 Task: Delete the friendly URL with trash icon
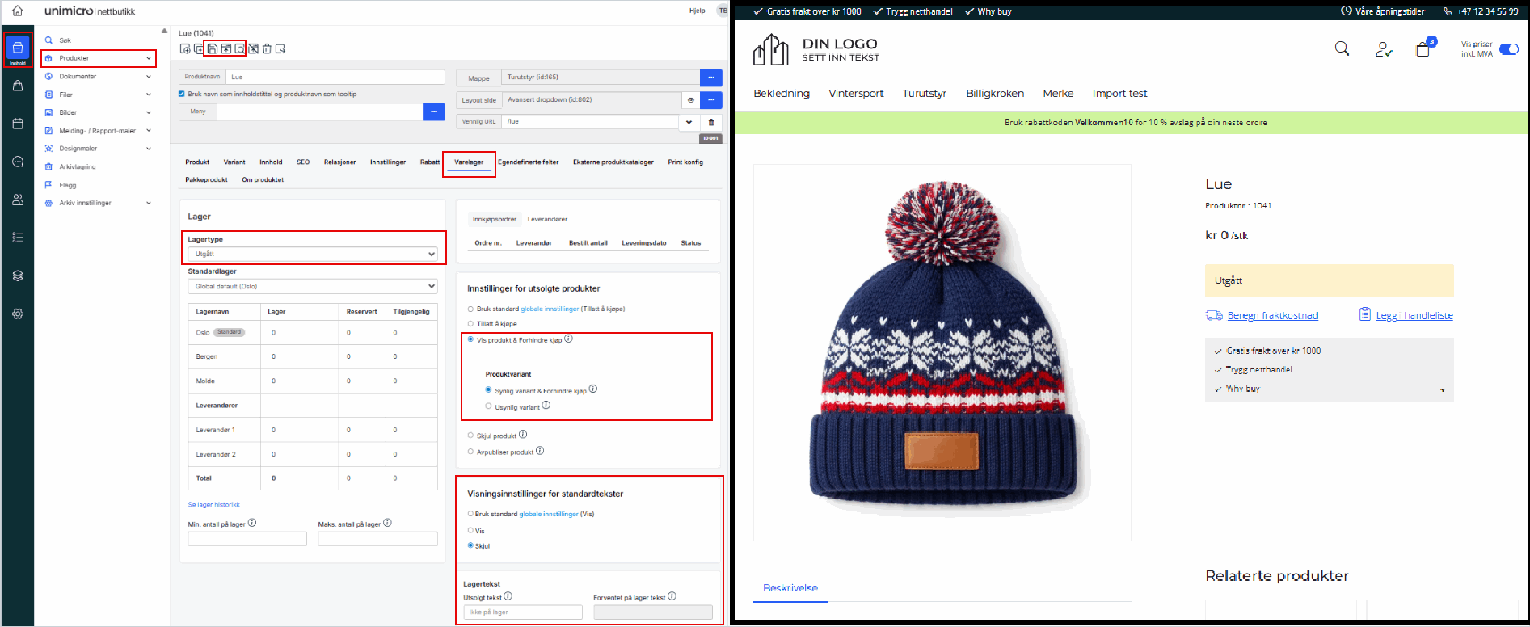tap(711, 122)
